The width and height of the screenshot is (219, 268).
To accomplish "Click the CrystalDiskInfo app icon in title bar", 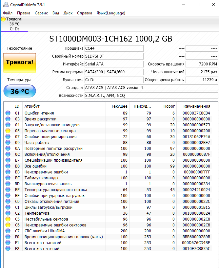I will [x=6, y=5].
